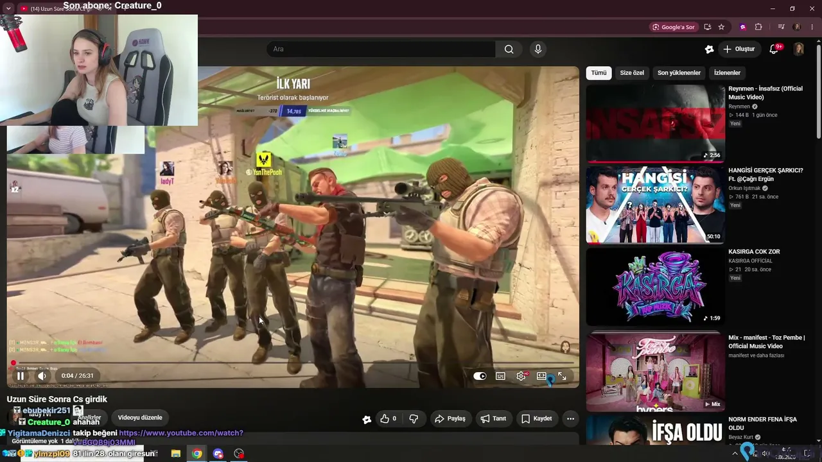The height and width of the screenshot is (462, 822).
Task: Open the player settings gear
Action: click(x=521, y=376)
